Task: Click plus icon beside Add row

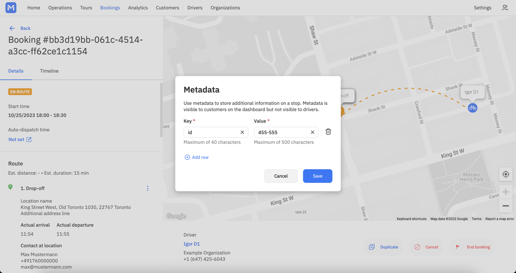Action: 187,157
